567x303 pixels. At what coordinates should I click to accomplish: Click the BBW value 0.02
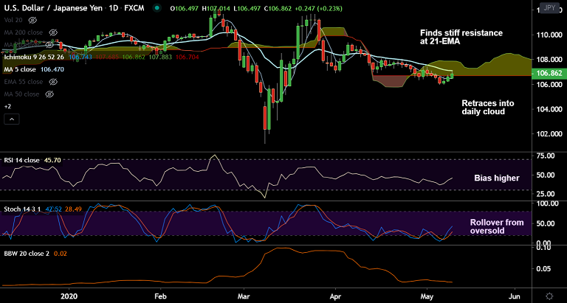click(60, 254)
